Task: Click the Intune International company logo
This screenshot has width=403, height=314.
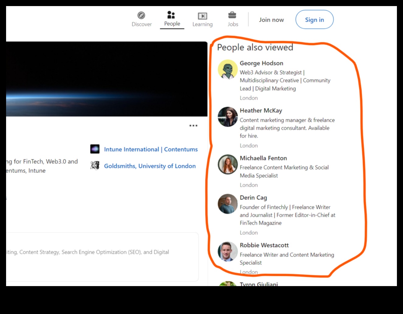Action: [95, 149]
